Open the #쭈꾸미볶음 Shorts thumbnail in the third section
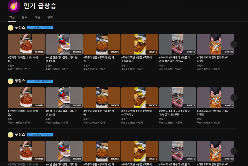 pyautogui.click(x=102, y=151)
